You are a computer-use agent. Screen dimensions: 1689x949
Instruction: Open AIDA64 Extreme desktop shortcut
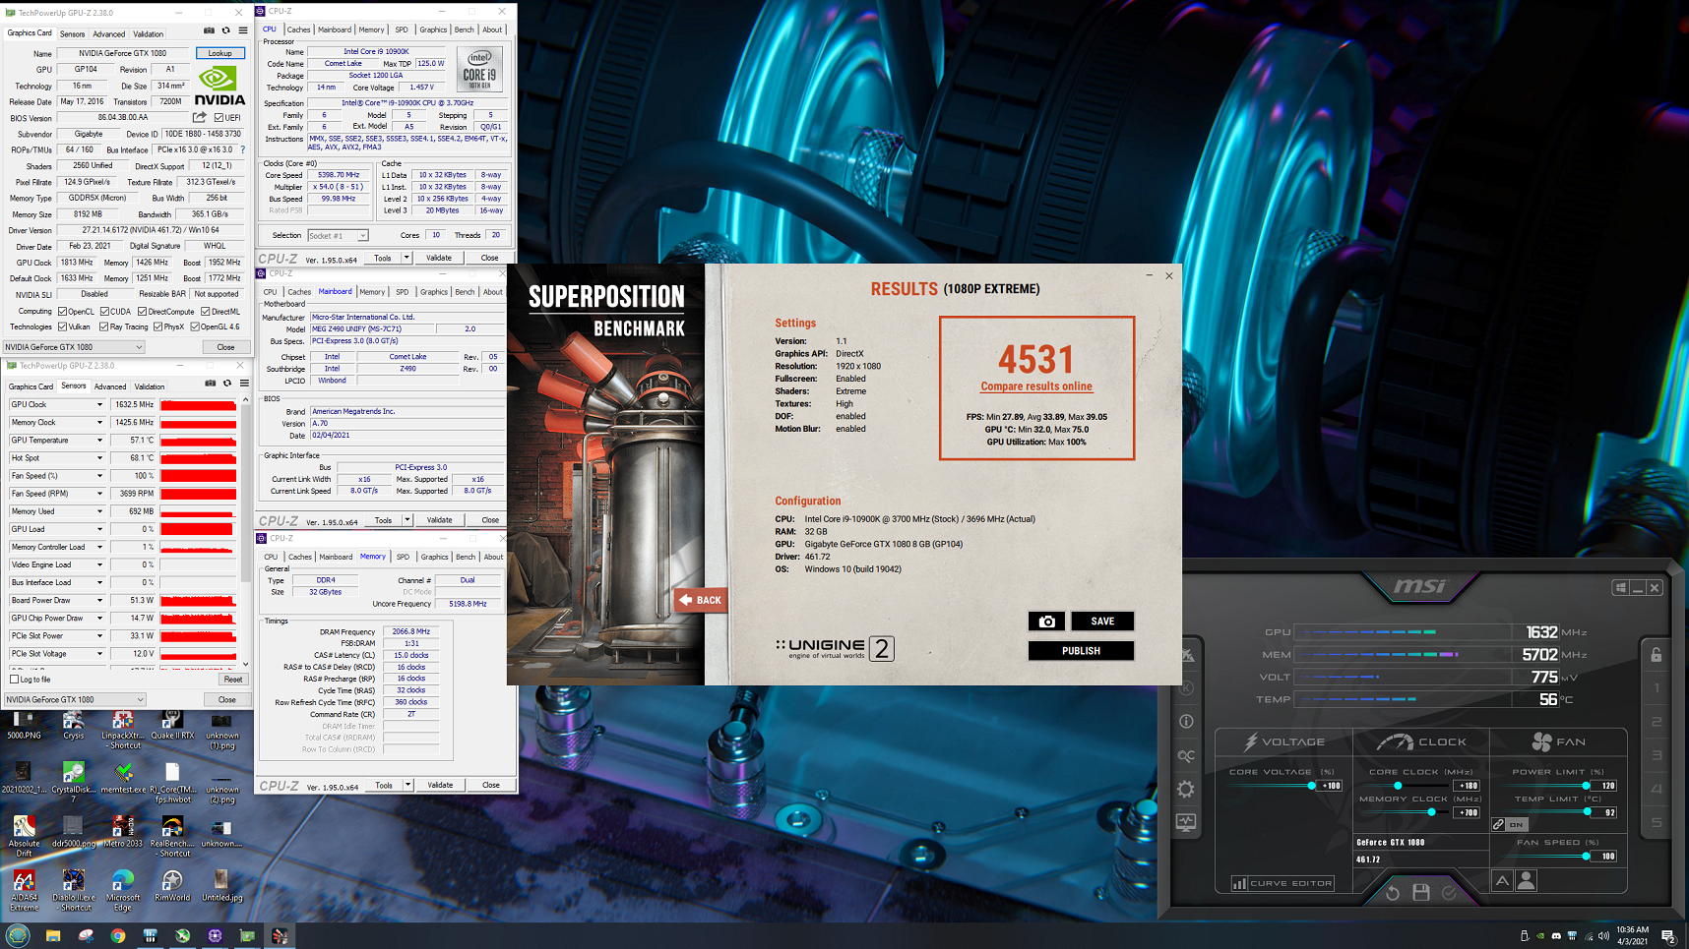click(24, 891)
